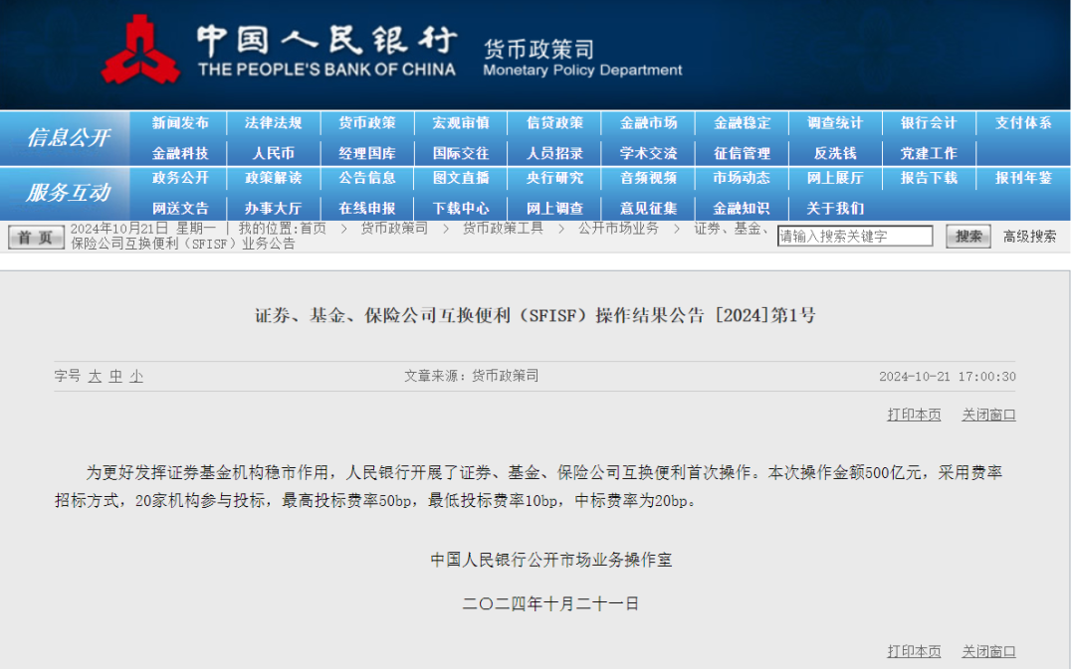Click the top 打印本页 print link
1075x669 pixels.
point(914,415)
